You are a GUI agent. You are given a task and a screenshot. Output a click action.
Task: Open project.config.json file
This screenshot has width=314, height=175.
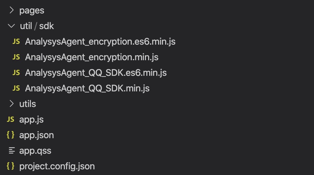[57, 166]
